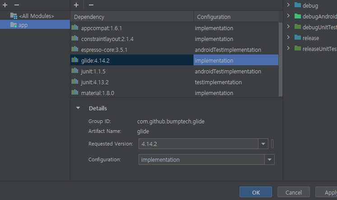Click the debugUnitTest folder icon
Viewport: 337px width, 200px height.
click(298, 27)
